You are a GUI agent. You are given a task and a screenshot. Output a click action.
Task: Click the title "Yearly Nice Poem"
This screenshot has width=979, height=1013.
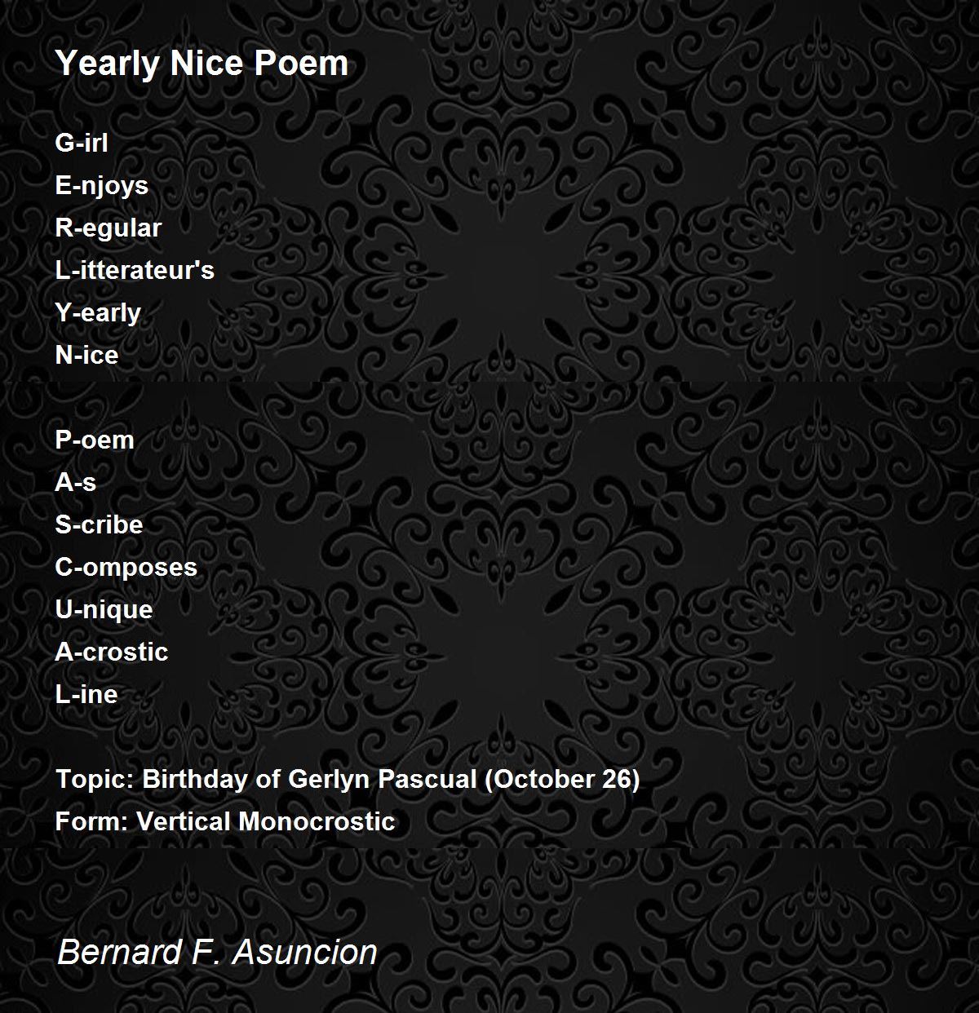pyautogui.click(x=202, y=64)
